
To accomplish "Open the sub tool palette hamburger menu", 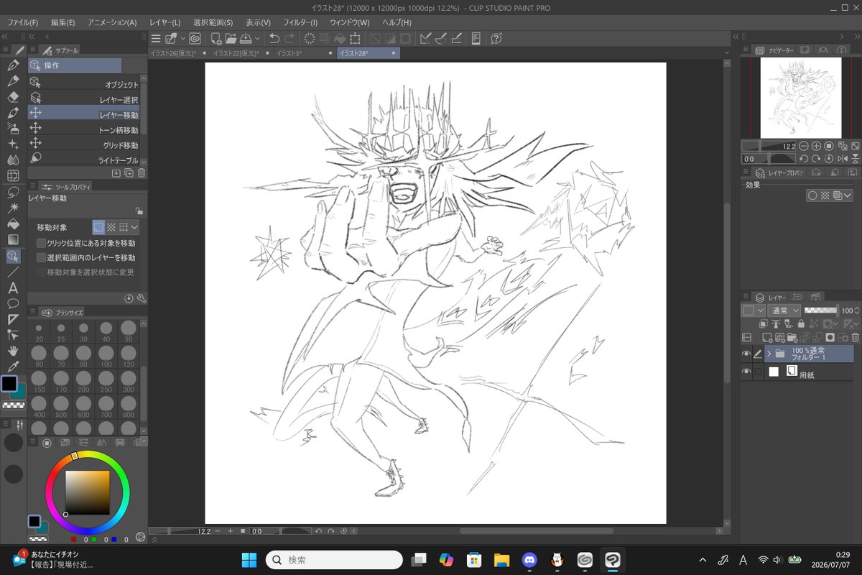I will 33,50.
